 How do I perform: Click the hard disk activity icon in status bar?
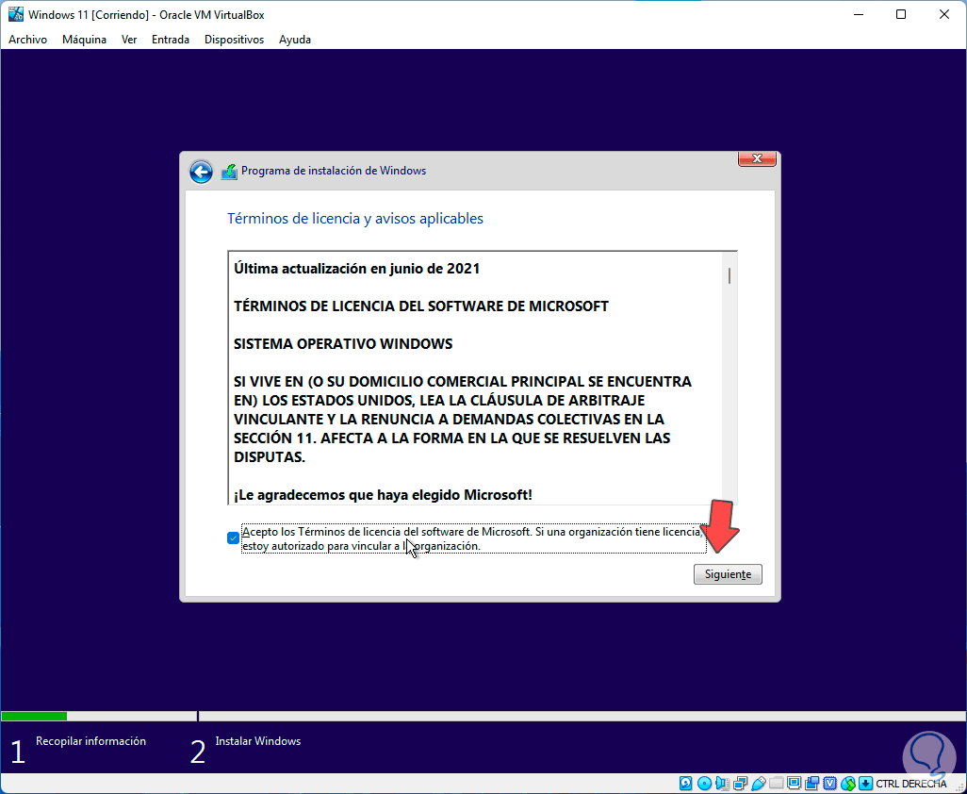pyautogui.click(x=685, y=784)
